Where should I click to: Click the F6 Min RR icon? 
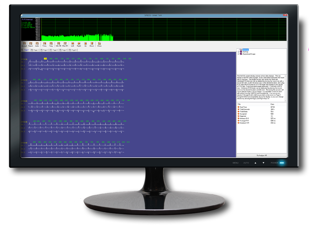58,44
